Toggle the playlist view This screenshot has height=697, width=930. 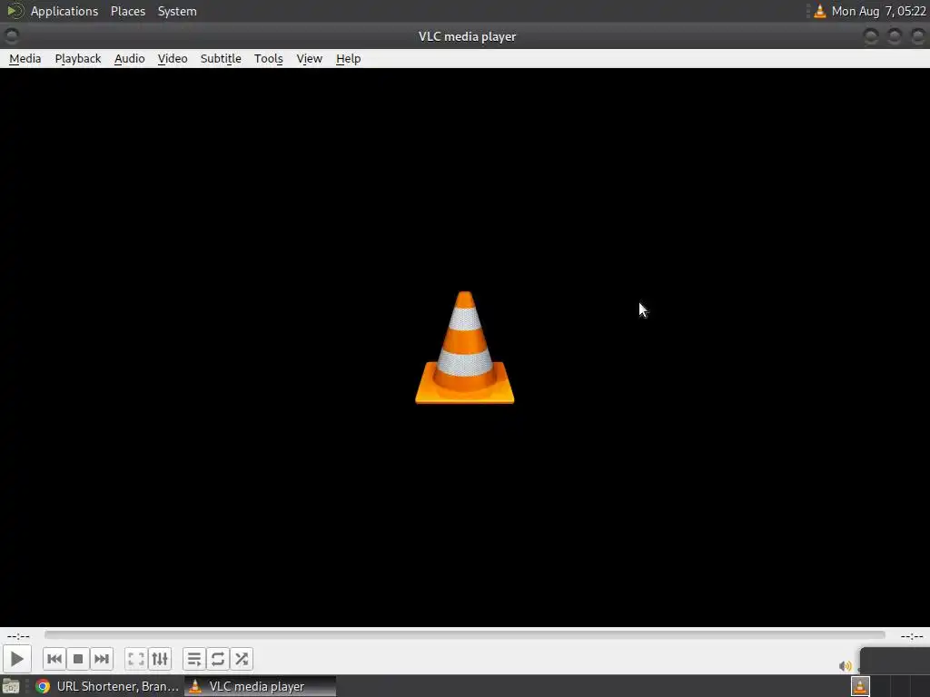click(194, 659)
